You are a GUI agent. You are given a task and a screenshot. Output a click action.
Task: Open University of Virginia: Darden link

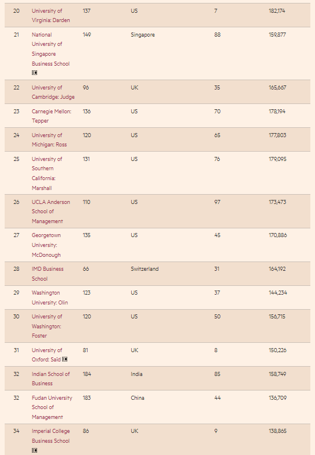tap(50, 15)
